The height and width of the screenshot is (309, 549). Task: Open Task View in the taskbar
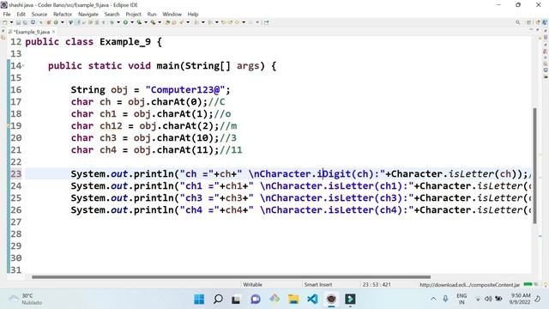[x=236, y=300]
